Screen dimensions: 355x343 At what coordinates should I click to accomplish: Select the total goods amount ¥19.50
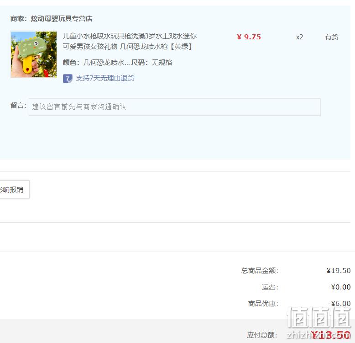click(x=339, y=271)
